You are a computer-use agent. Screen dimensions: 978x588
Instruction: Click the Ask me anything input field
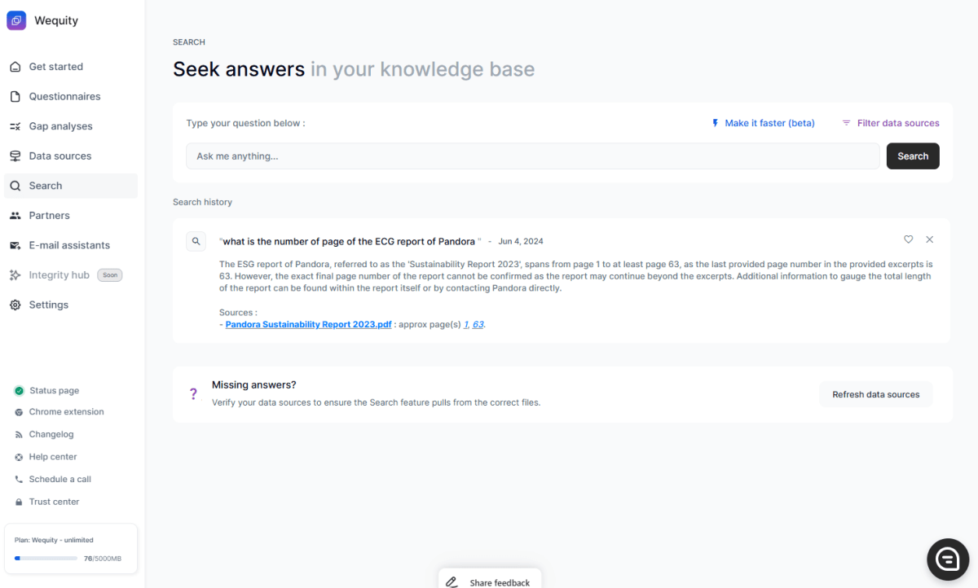tap(533, 156)
